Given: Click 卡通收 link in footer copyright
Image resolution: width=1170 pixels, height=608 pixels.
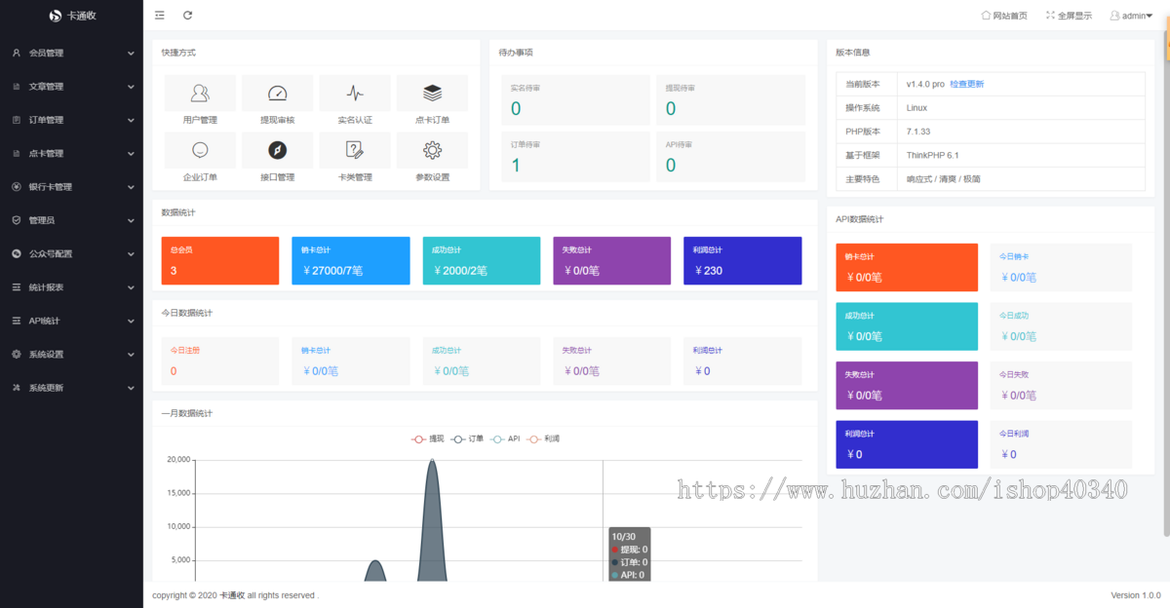Looking at the screenshot, I should point(231,595).
